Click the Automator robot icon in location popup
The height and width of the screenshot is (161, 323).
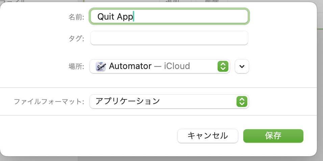click(x=101, y=66)
